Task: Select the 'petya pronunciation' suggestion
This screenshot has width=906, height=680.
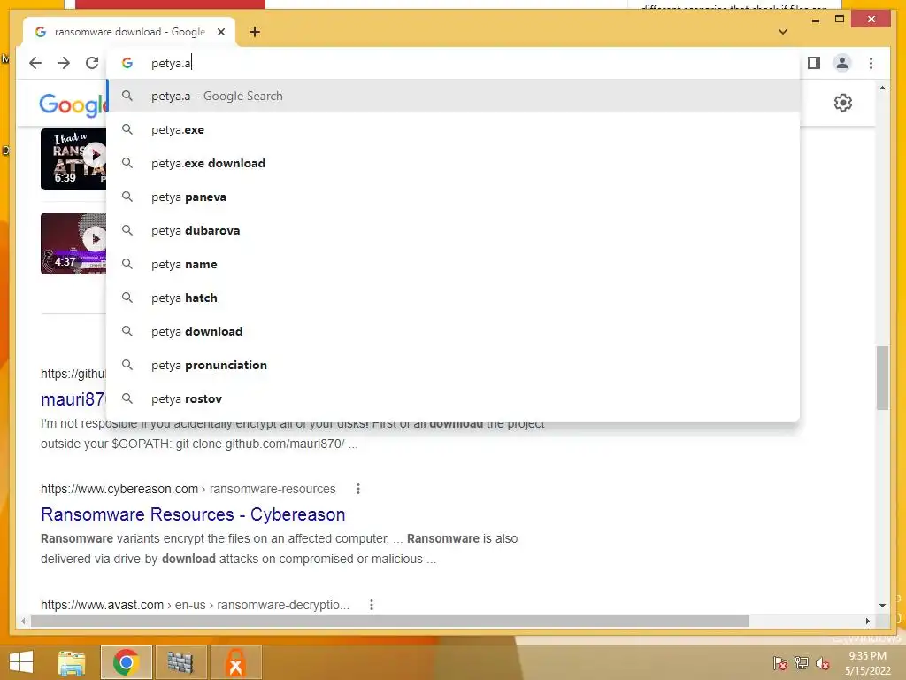Action: (454, 365)
